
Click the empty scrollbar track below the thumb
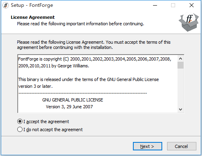[180, 87]
